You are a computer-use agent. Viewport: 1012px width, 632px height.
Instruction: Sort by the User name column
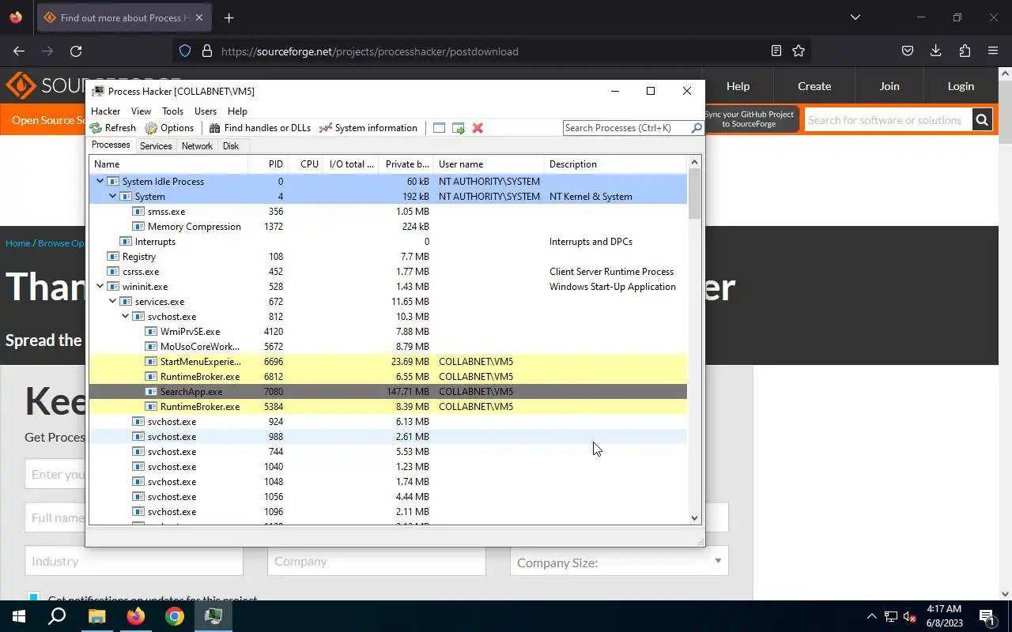coord(489,164)
